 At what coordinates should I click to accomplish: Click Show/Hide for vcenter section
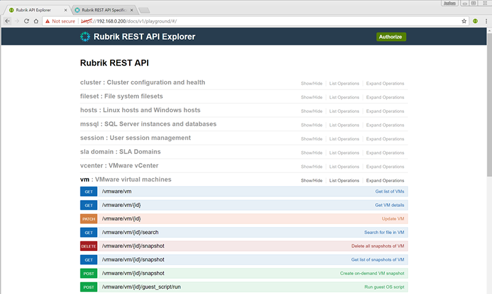click(311, 166)
